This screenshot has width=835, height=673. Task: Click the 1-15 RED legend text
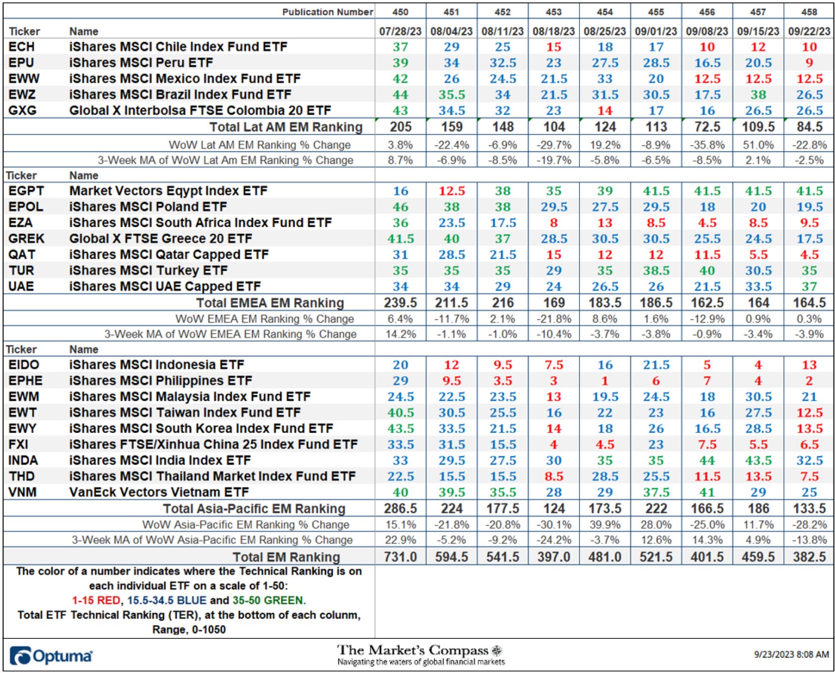point(96,600)
